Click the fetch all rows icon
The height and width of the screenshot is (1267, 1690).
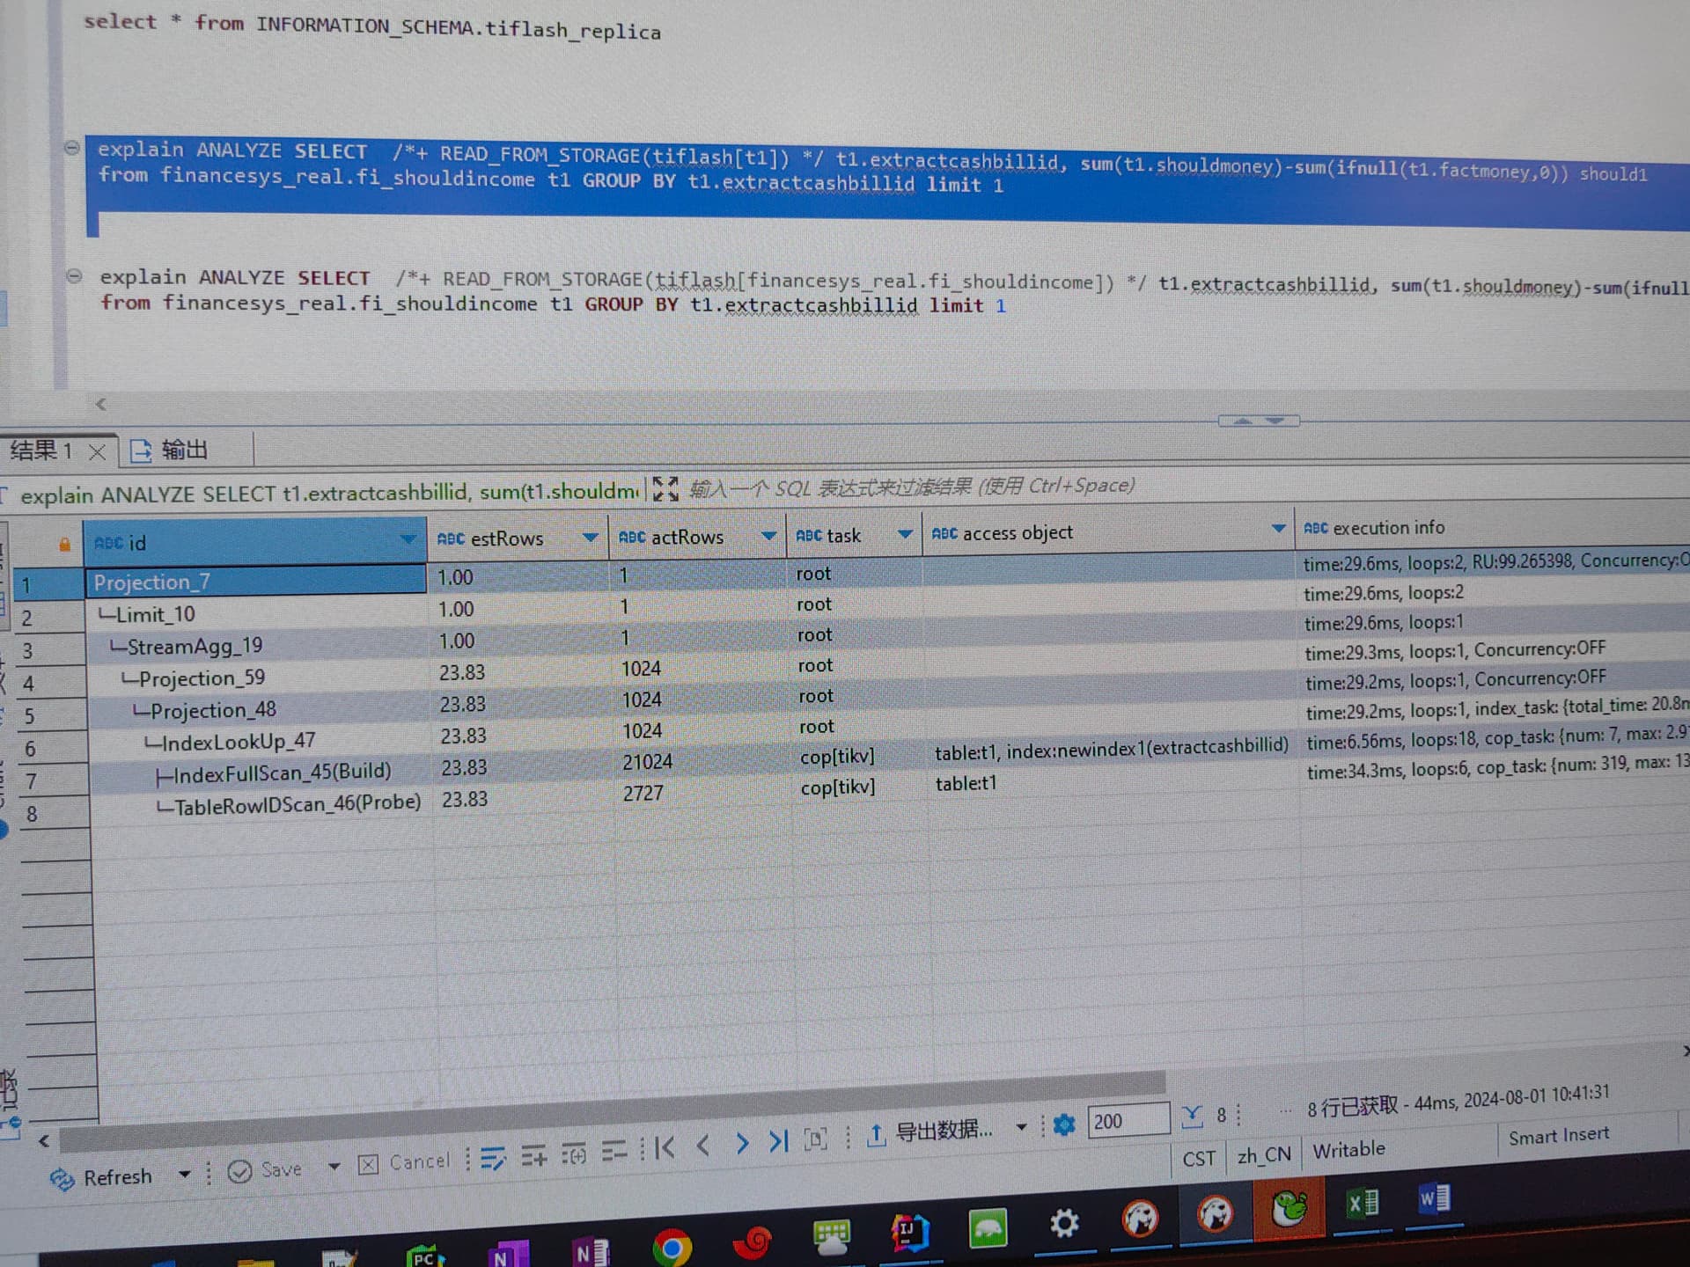1192,1117
